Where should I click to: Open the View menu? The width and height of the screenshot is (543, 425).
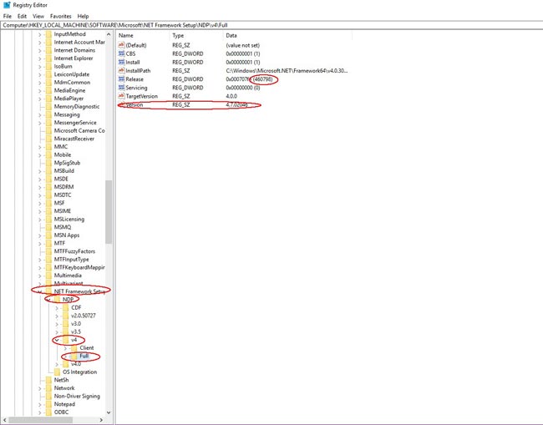(38, 16)
